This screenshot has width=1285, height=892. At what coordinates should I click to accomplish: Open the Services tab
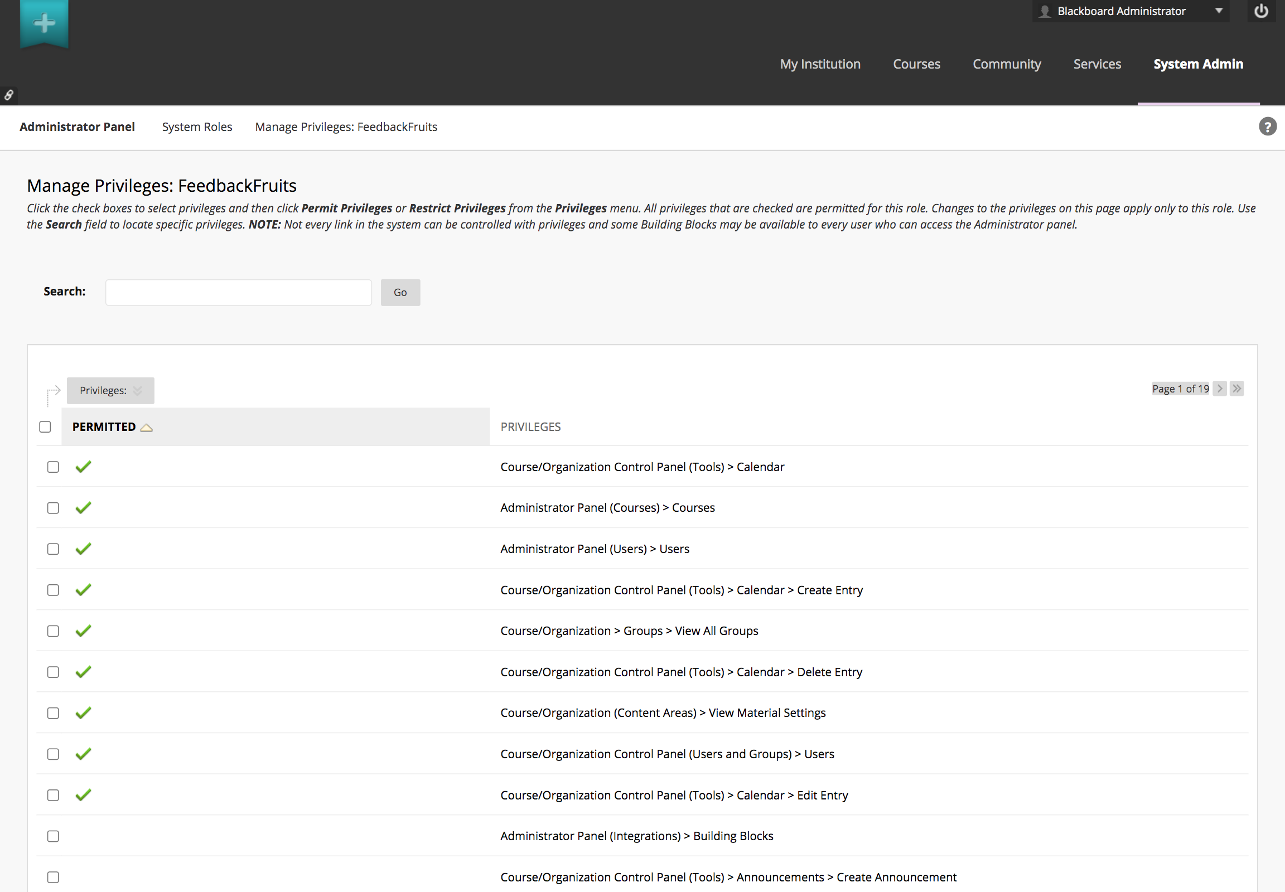pos(1097,64)
